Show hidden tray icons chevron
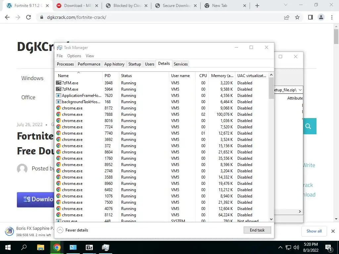The image size is (339, 254). pos(280,247)
